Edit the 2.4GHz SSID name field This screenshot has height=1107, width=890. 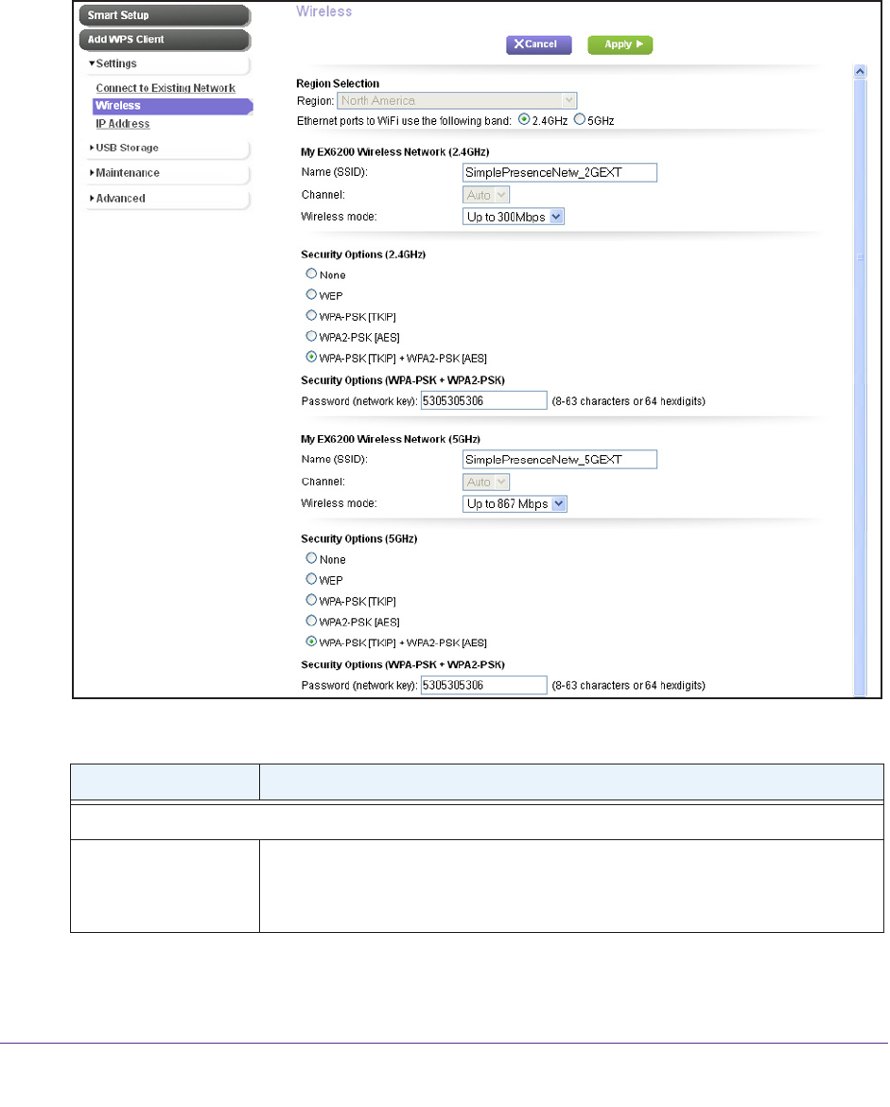click(x=560, y=173)
